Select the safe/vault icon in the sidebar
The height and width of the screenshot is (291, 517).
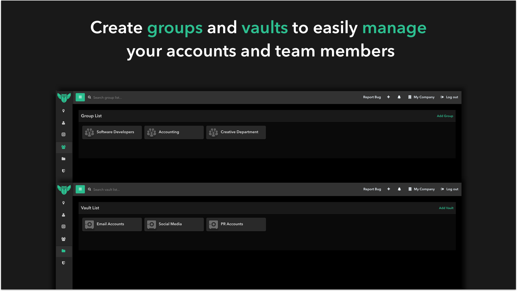[x=64, y=135]
